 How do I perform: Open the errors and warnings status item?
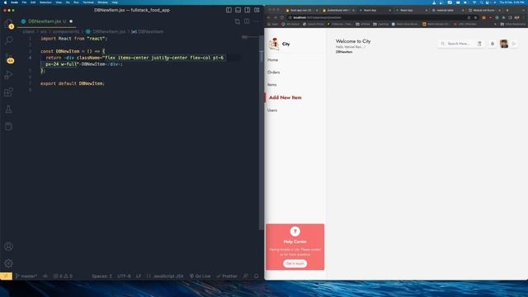(x=63, y=276)
